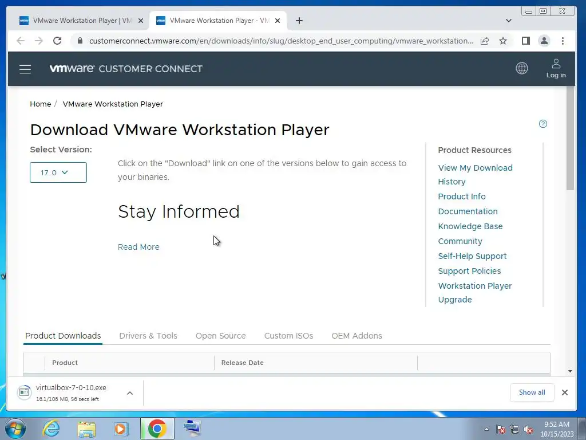Select the OEM Addons tab
Screen dimensions: 586x440
[357, 336]
